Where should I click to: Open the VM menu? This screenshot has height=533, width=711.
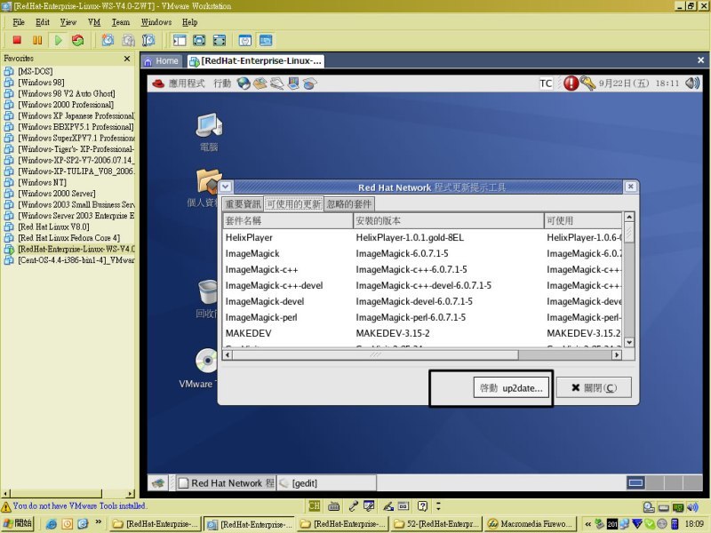click(x=94, y=21)
